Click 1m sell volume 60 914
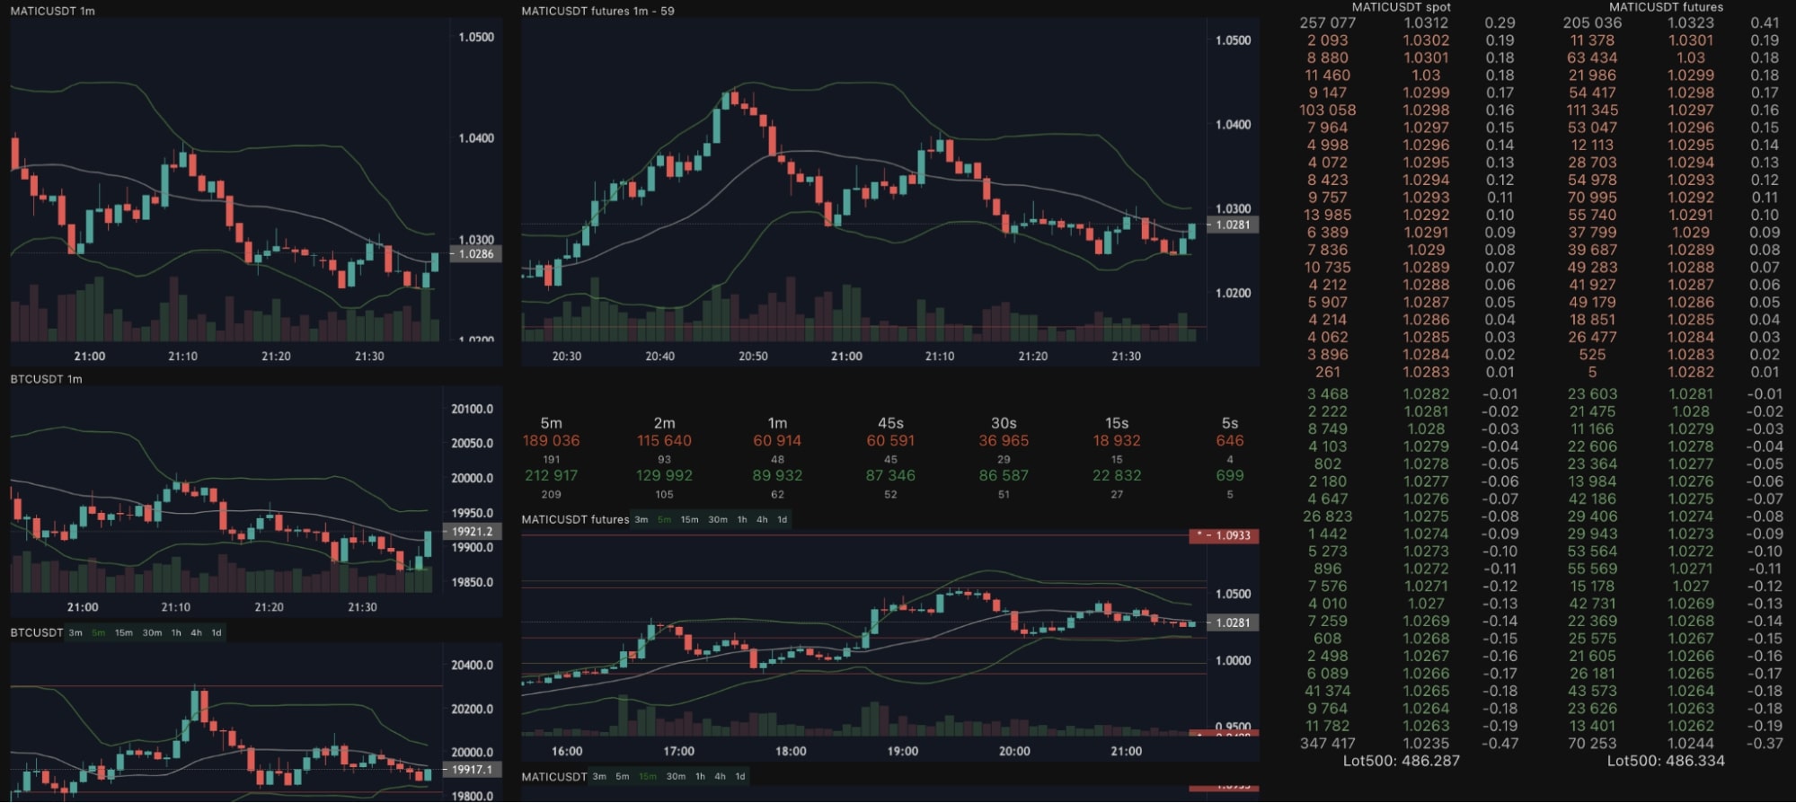1796x803 pixels. click(777, 441)
